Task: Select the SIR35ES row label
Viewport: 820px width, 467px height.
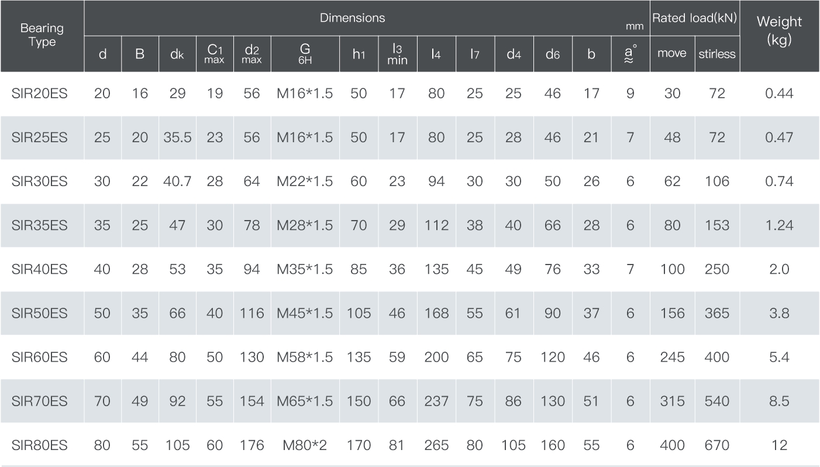Action: click(39, 225)
